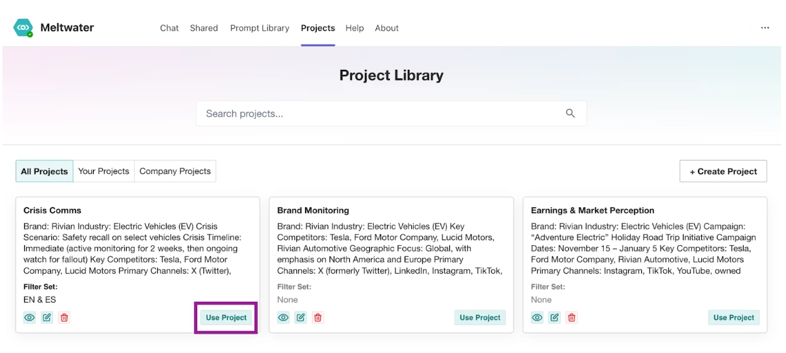This screenshot has width=786, height=353.
Task: Open the About page
Action: (x=387, y=28)
